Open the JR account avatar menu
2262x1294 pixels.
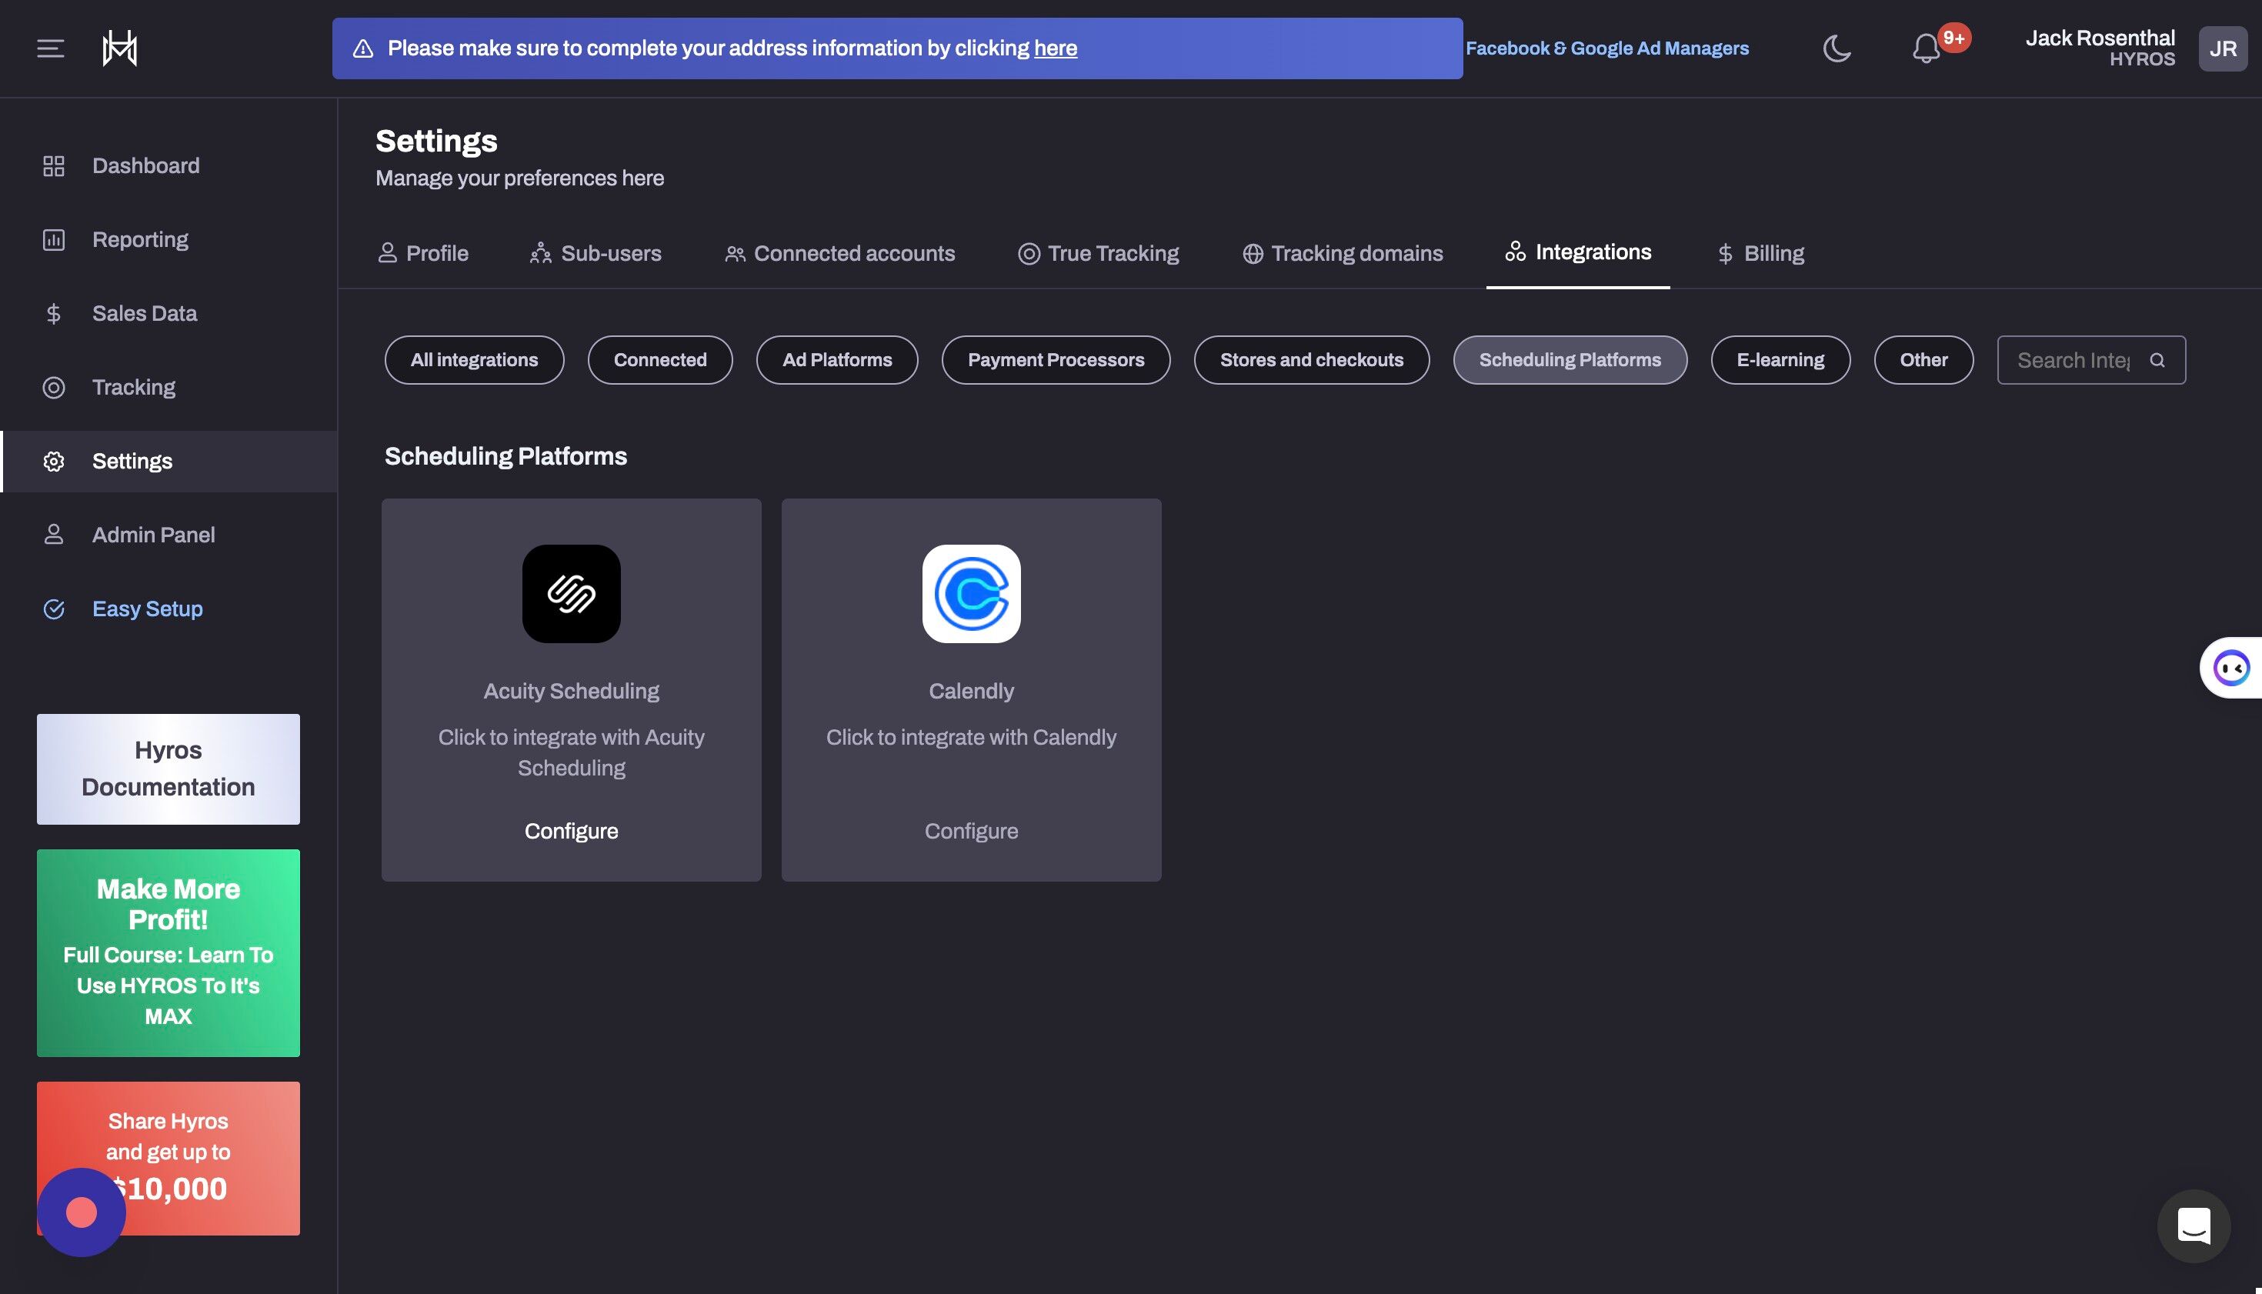[2223, 48]
